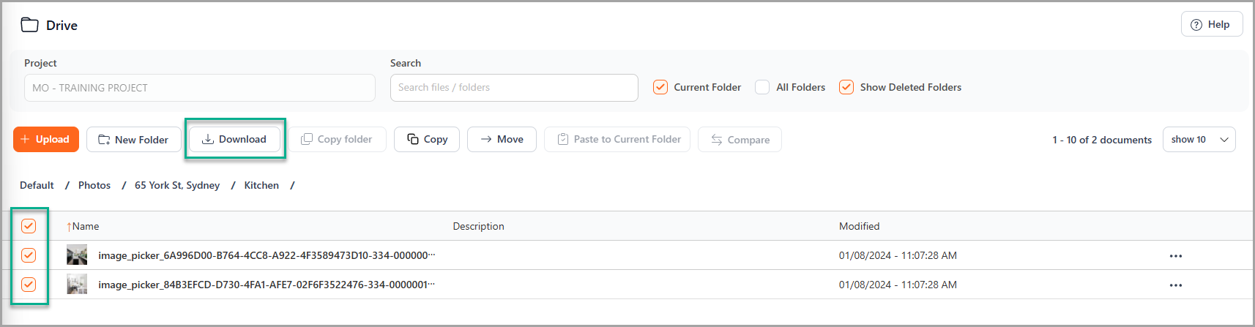
Task: Download the selected files
Action: coord(234,139)
